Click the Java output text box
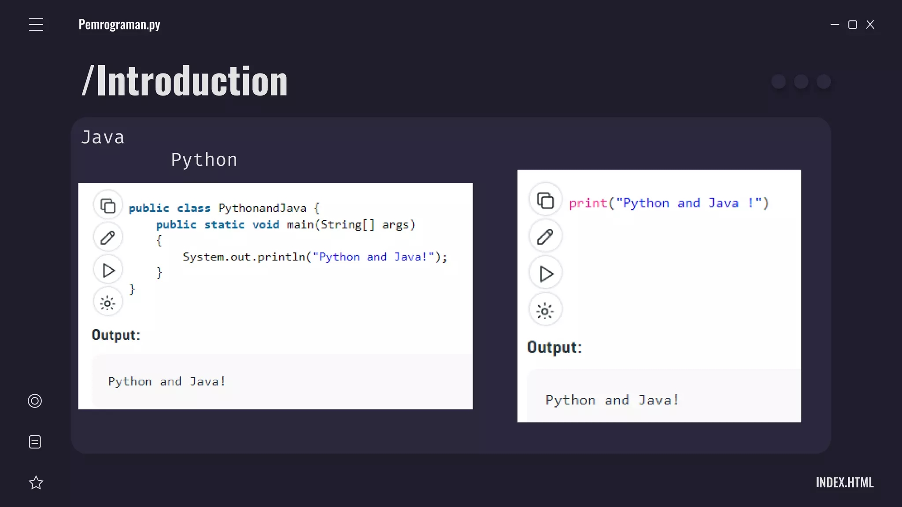The height and width of the screenshot is (507, 902). tap(282, 381)
